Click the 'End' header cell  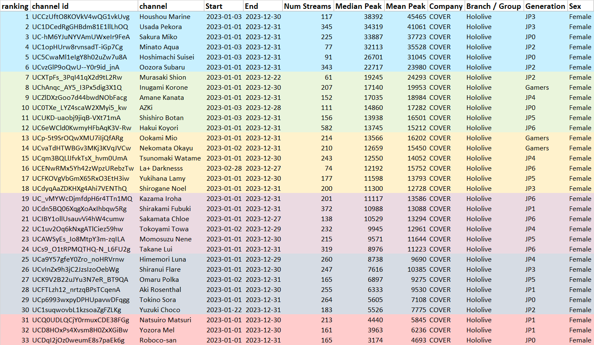pyautogui.click(x=263, y=6)
